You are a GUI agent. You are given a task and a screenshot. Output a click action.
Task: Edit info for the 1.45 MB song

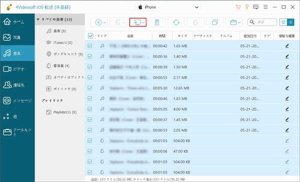pyautogui.click(x=287, y=120)
